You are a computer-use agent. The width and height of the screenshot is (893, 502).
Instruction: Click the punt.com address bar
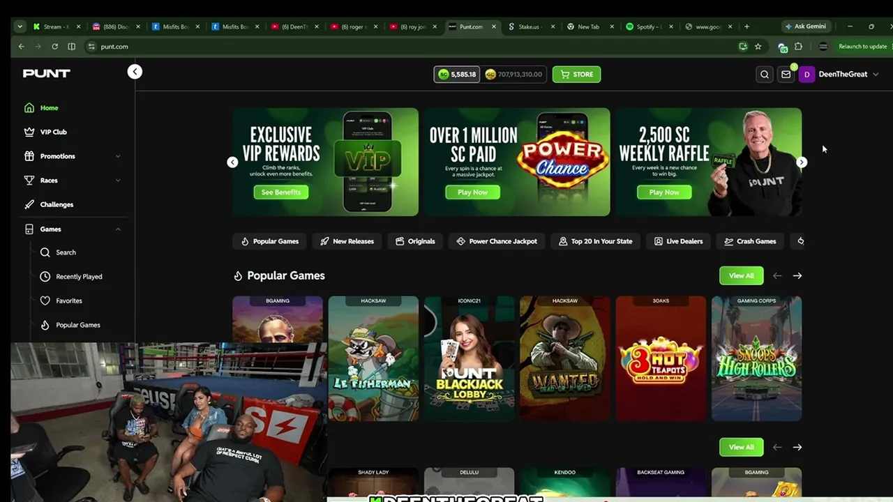tap(412, 47)
